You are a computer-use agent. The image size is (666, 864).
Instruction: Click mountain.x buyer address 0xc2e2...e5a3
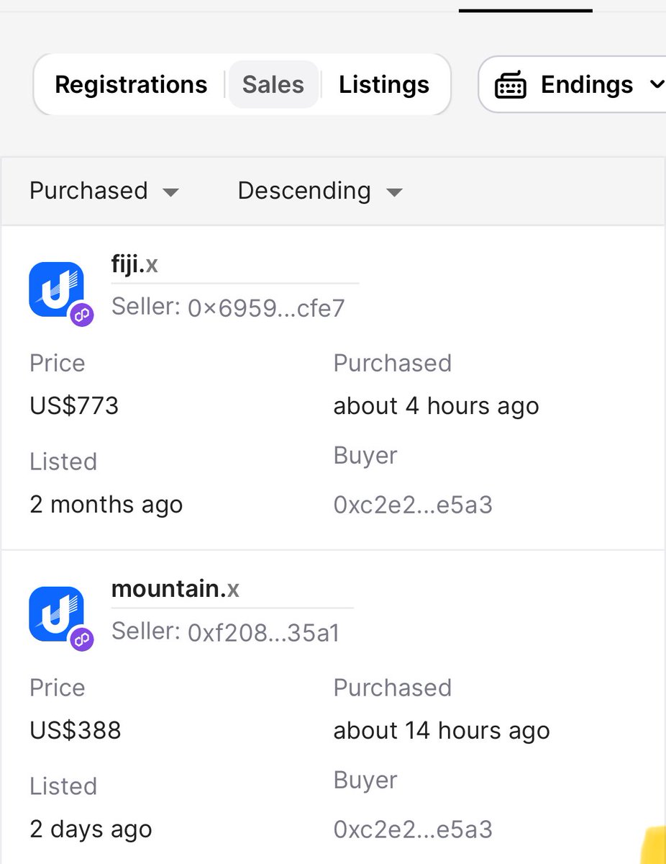413,829
